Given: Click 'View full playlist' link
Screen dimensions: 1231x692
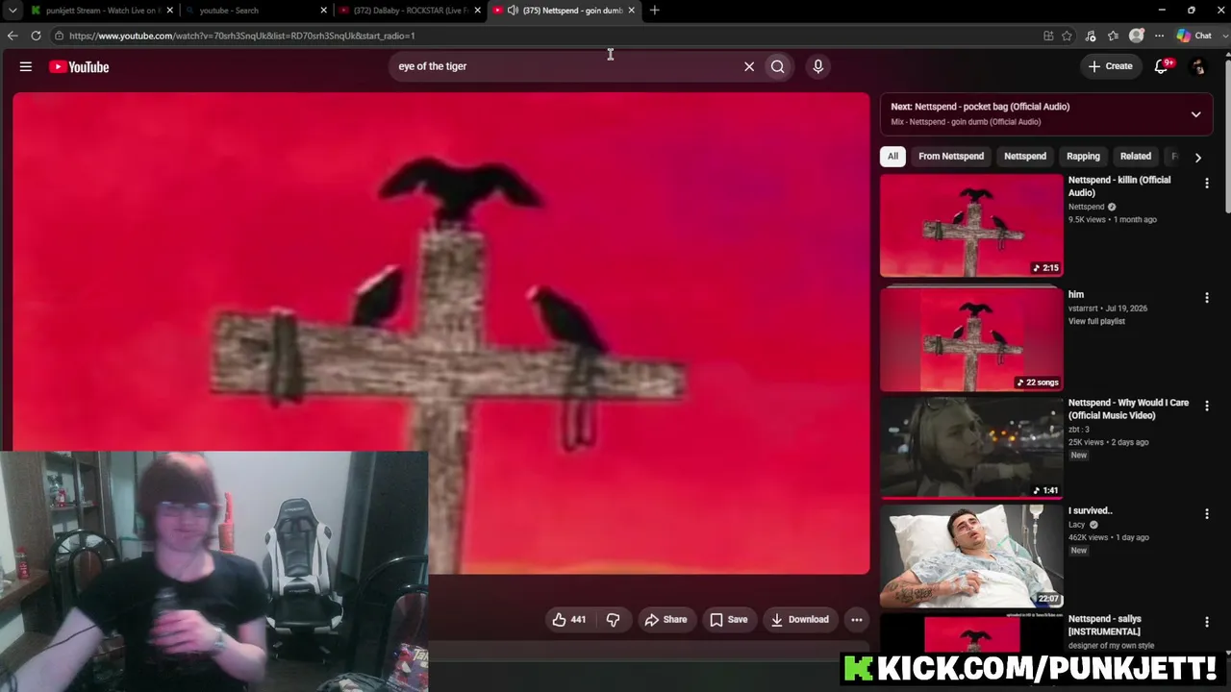Looking at the screenshot, I should coord(1096,321).
